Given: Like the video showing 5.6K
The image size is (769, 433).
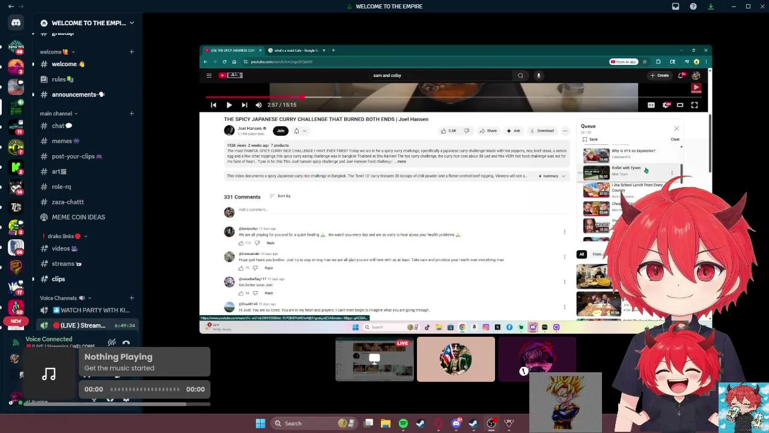Looking at the screenshot, I should tap(448, 131).
